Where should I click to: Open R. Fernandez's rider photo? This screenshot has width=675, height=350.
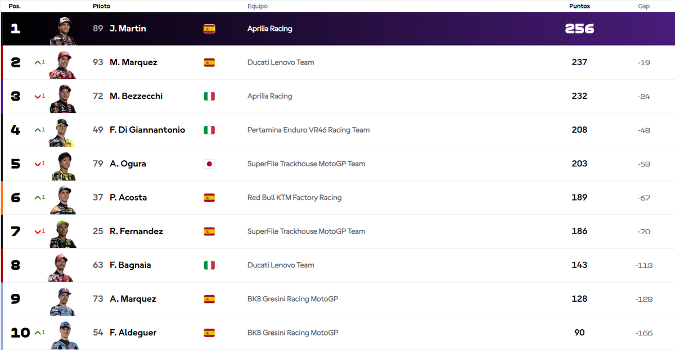click(x=62, y=234)
